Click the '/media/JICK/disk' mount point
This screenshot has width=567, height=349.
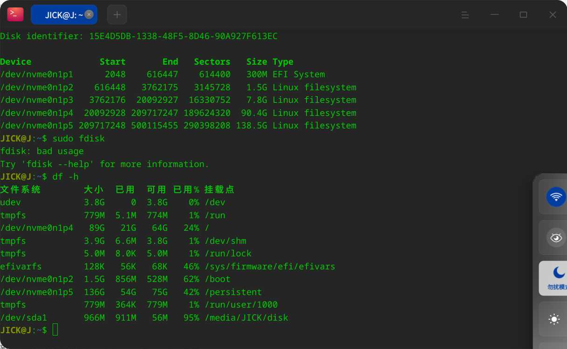coord(246,318)
